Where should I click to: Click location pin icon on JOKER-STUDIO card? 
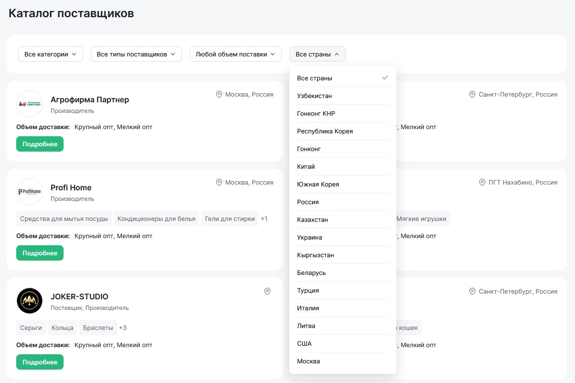tap(267, 291)
